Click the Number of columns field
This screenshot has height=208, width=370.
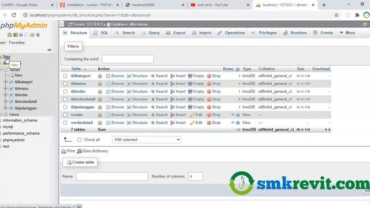195,176
